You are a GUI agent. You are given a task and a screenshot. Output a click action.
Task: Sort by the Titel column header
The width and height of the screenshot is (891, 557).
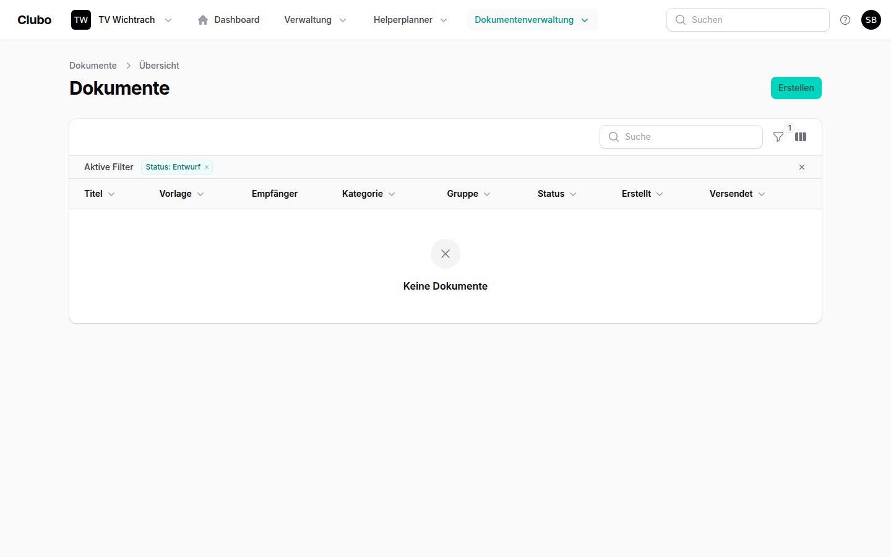point(99,194)
